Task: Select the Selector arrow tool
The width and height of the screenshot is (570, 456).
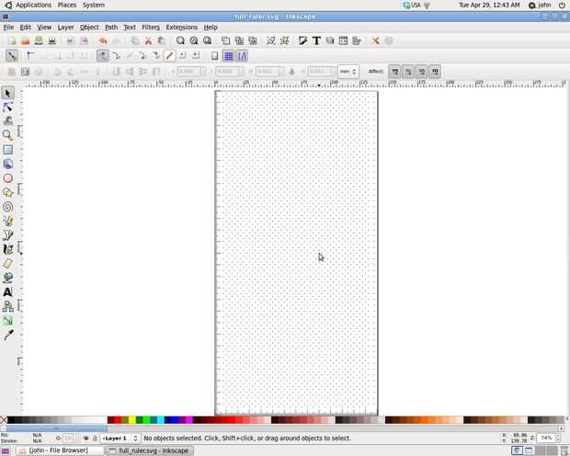Action: 8,93
